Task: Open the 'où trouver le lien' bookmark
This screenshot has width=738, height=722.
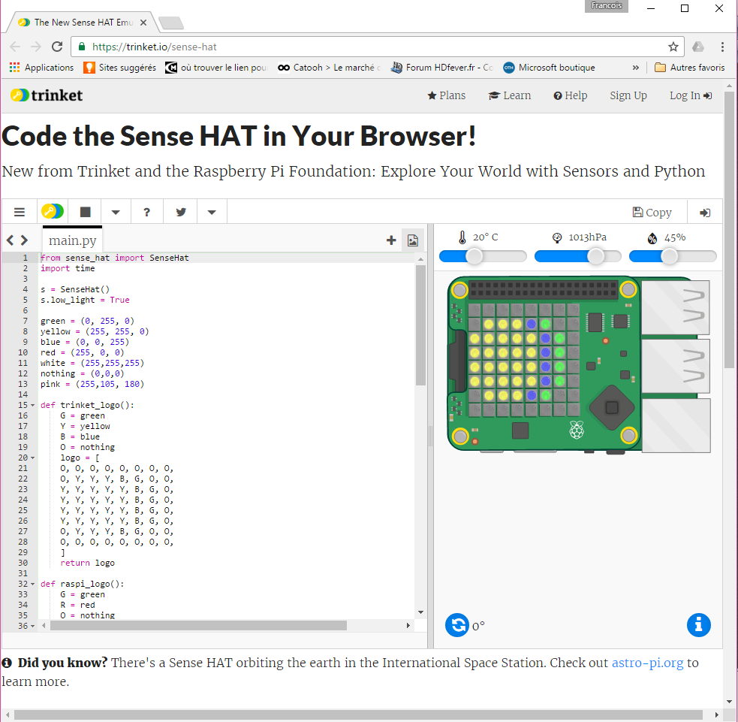Action: (x=216, y=68)
